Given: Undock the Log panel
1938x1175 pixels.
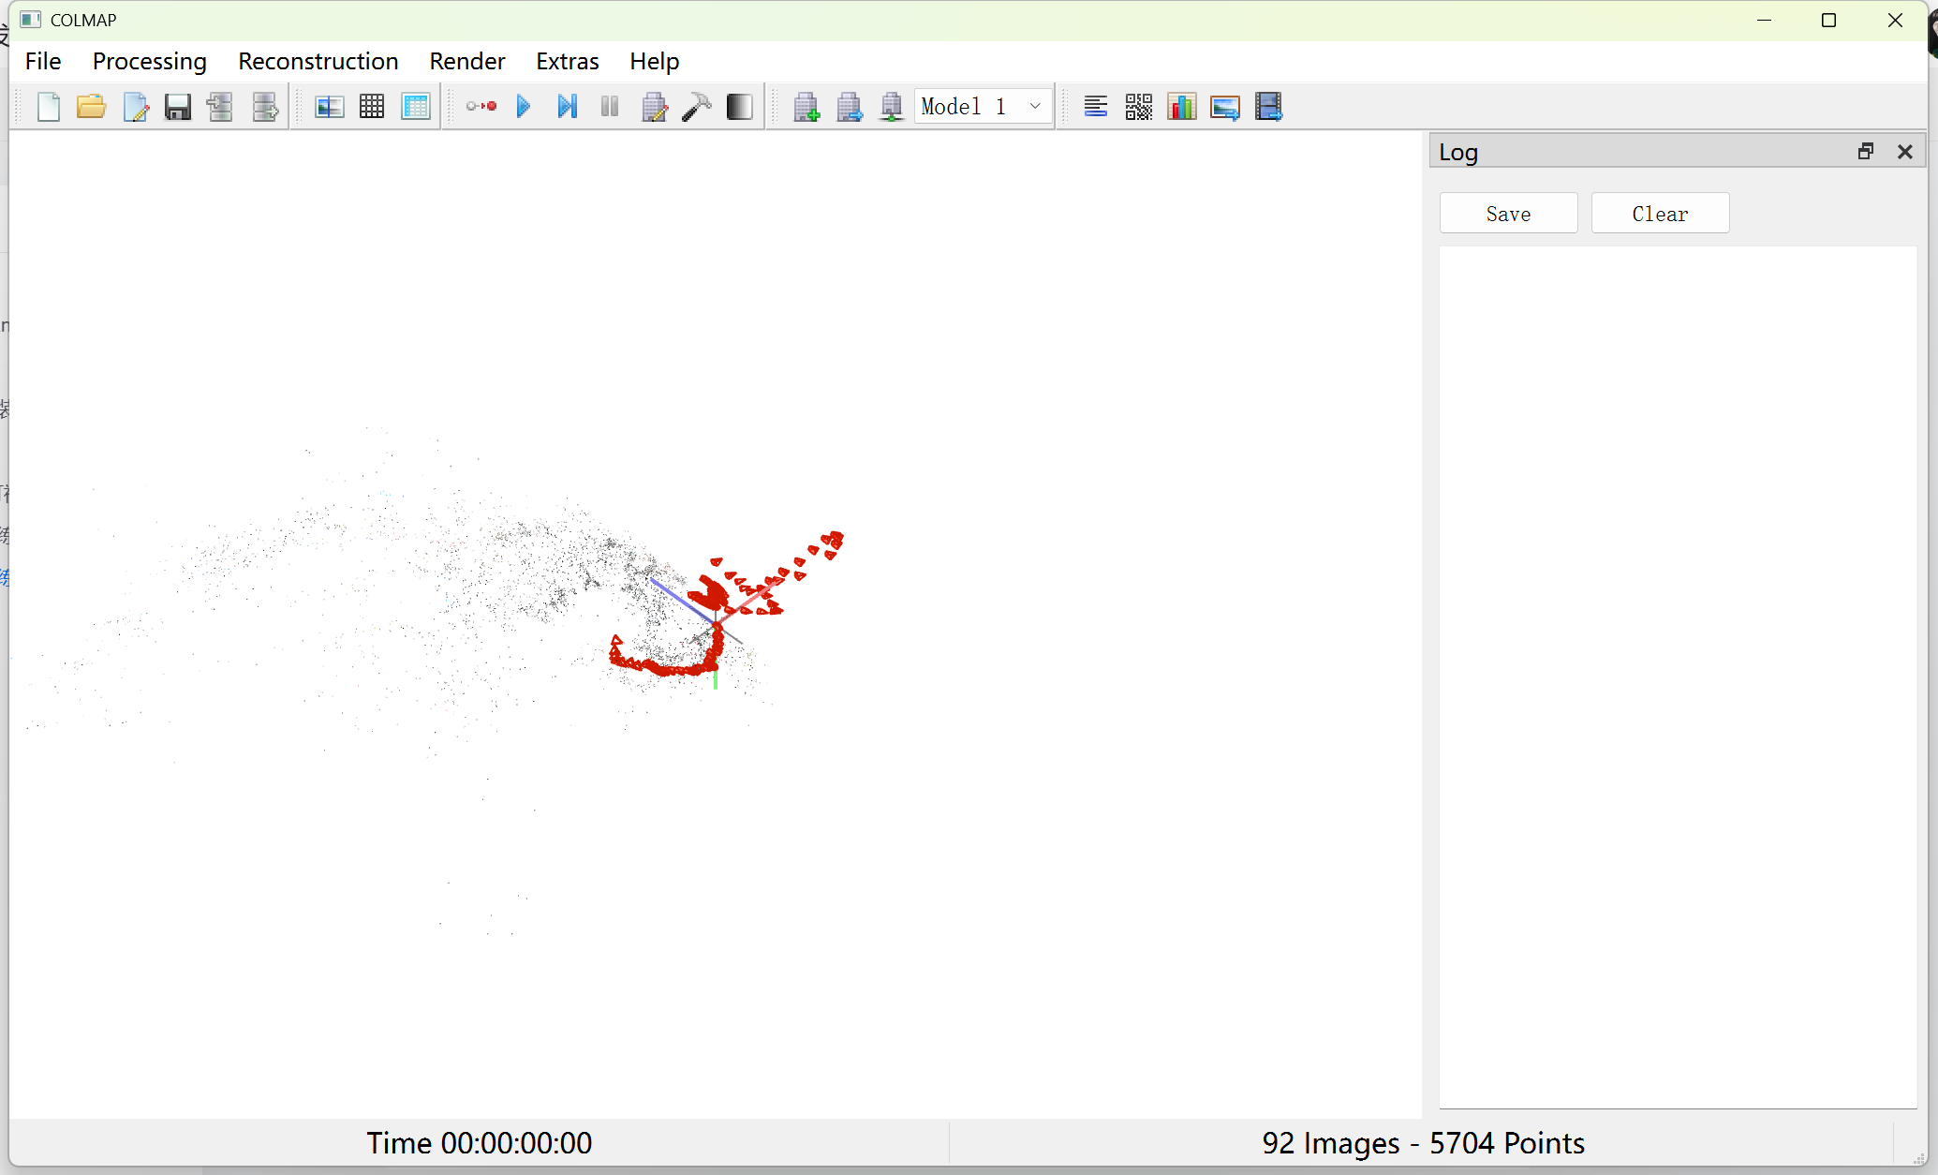Looking at the screenshot, I should pos(1865,152).
